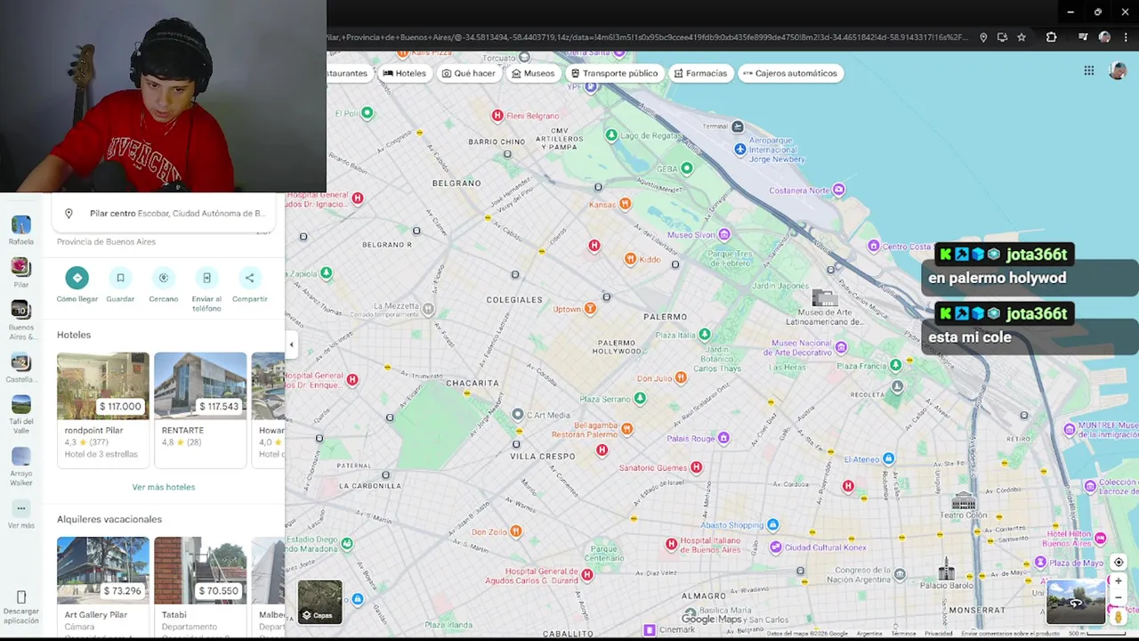
Task: Click the Museo Sívori map marker
Action: [724, 235]
